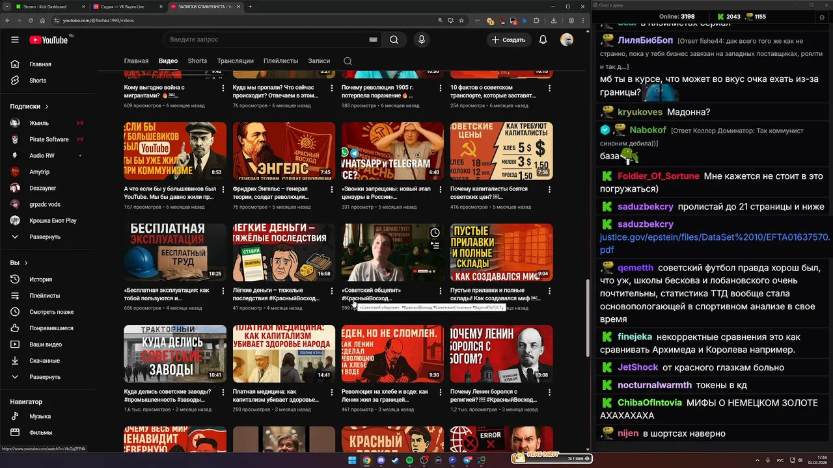The image size is (833, 468).
Task: Click username finejeka in the chat
Action: (635, 337)
